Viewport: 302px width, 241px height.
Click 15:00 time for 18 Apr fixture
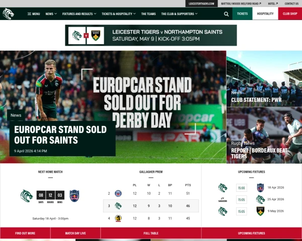coord(242,188)
